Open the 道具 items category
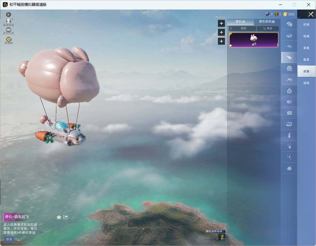 point(306,83)
